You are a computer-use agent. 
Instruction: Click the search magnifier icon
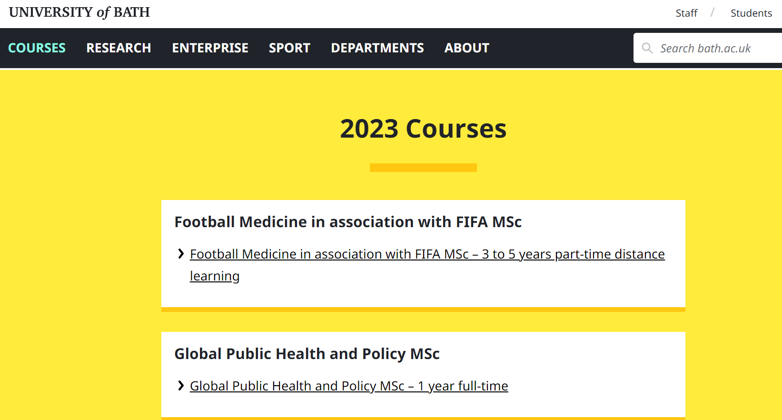(647, 48)
